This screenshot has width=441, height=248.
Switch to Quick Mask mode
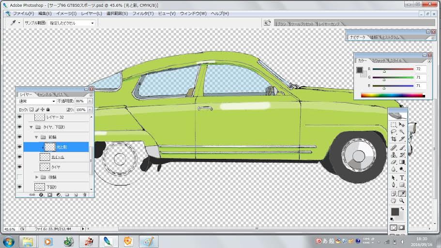pos(402,228)
